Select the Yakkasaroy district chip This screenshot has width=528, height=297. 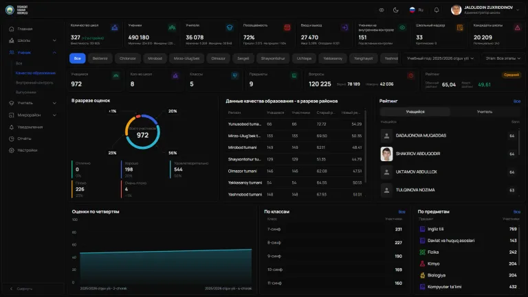pos(333,58)
